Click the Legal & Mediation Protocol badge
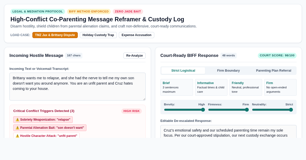This screenshot has width=306, height=160. (x=38, y=11)
